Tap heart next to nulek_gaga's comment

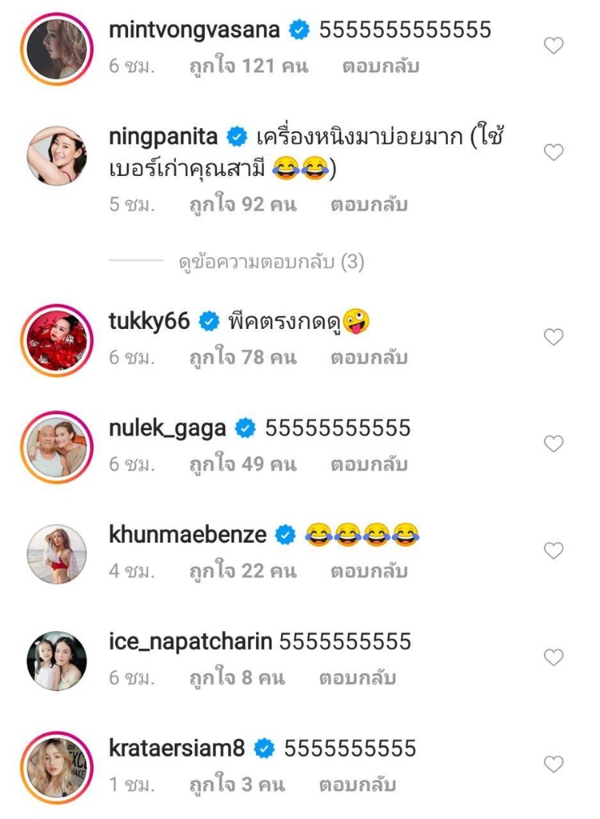click(554, 444)
